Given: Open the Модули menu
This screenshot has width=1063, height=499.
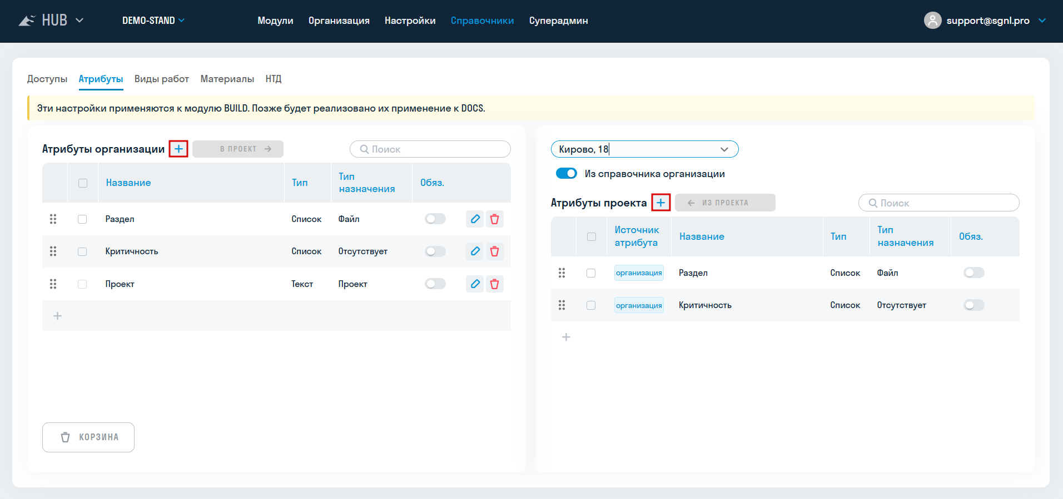Looking at the screenshot, I should (x=275, y=21).
